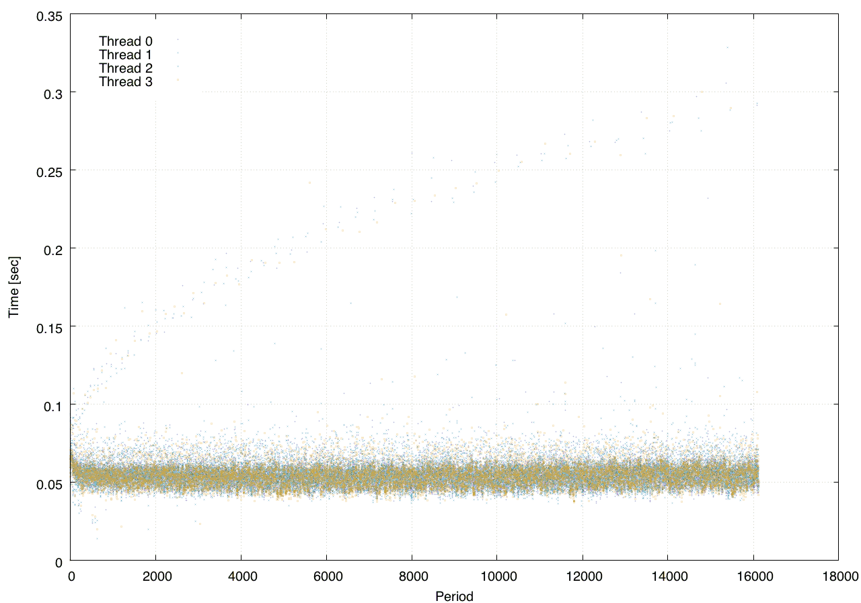
Task: Click the 0.25 y-axis tick label
Action: [x=49, y=171]
